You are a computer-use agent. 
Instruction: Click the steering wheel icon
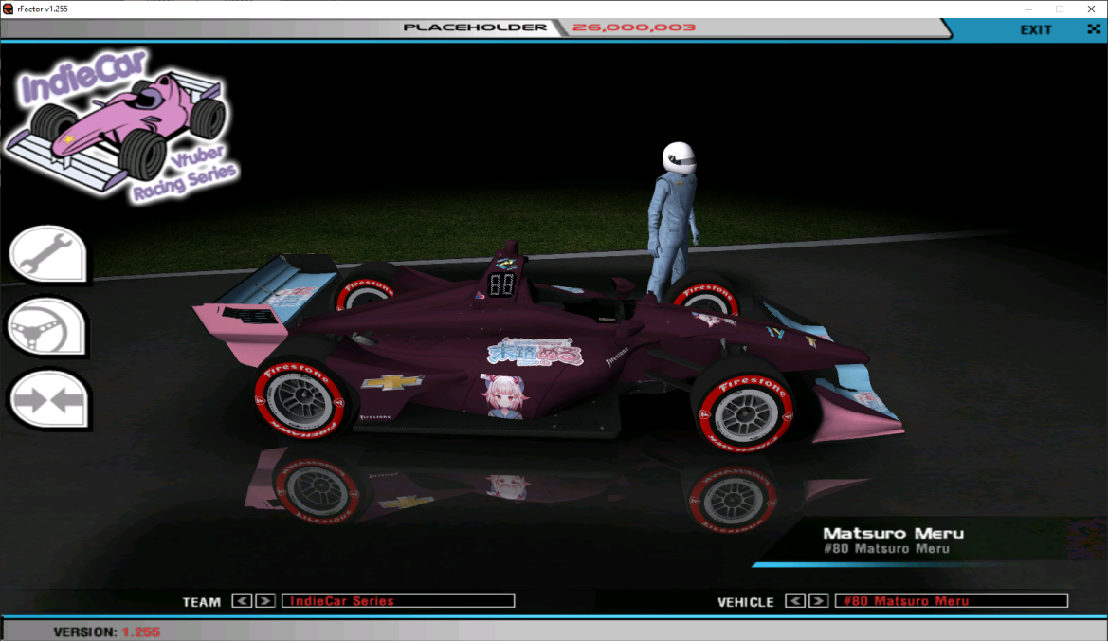pos(47,327)
